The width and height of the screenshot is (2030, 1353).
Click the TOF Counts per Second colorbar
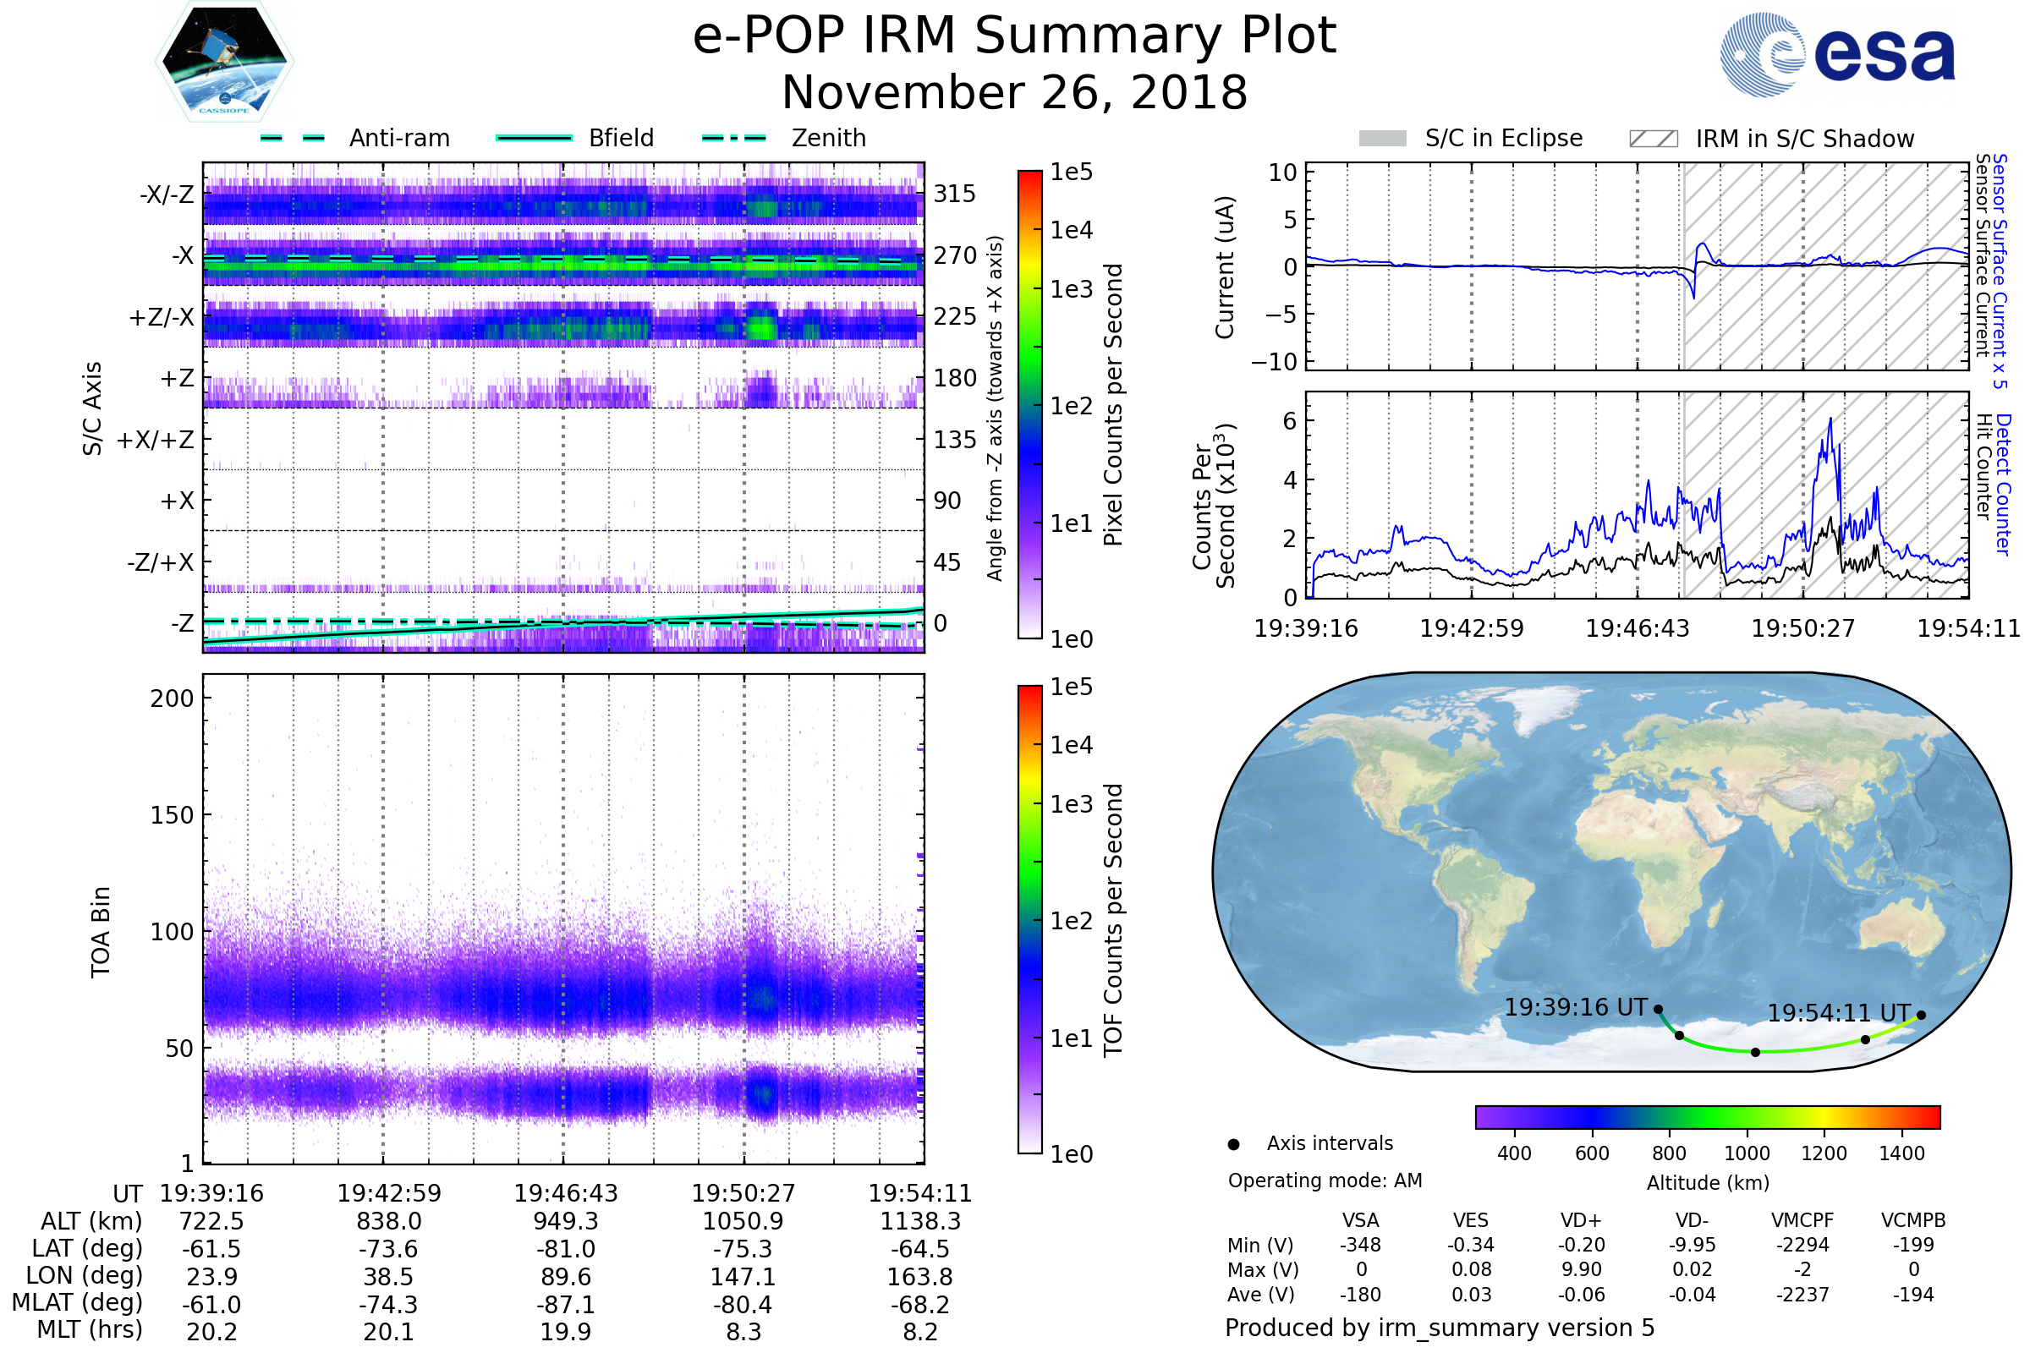click(x=1029, y=919)
